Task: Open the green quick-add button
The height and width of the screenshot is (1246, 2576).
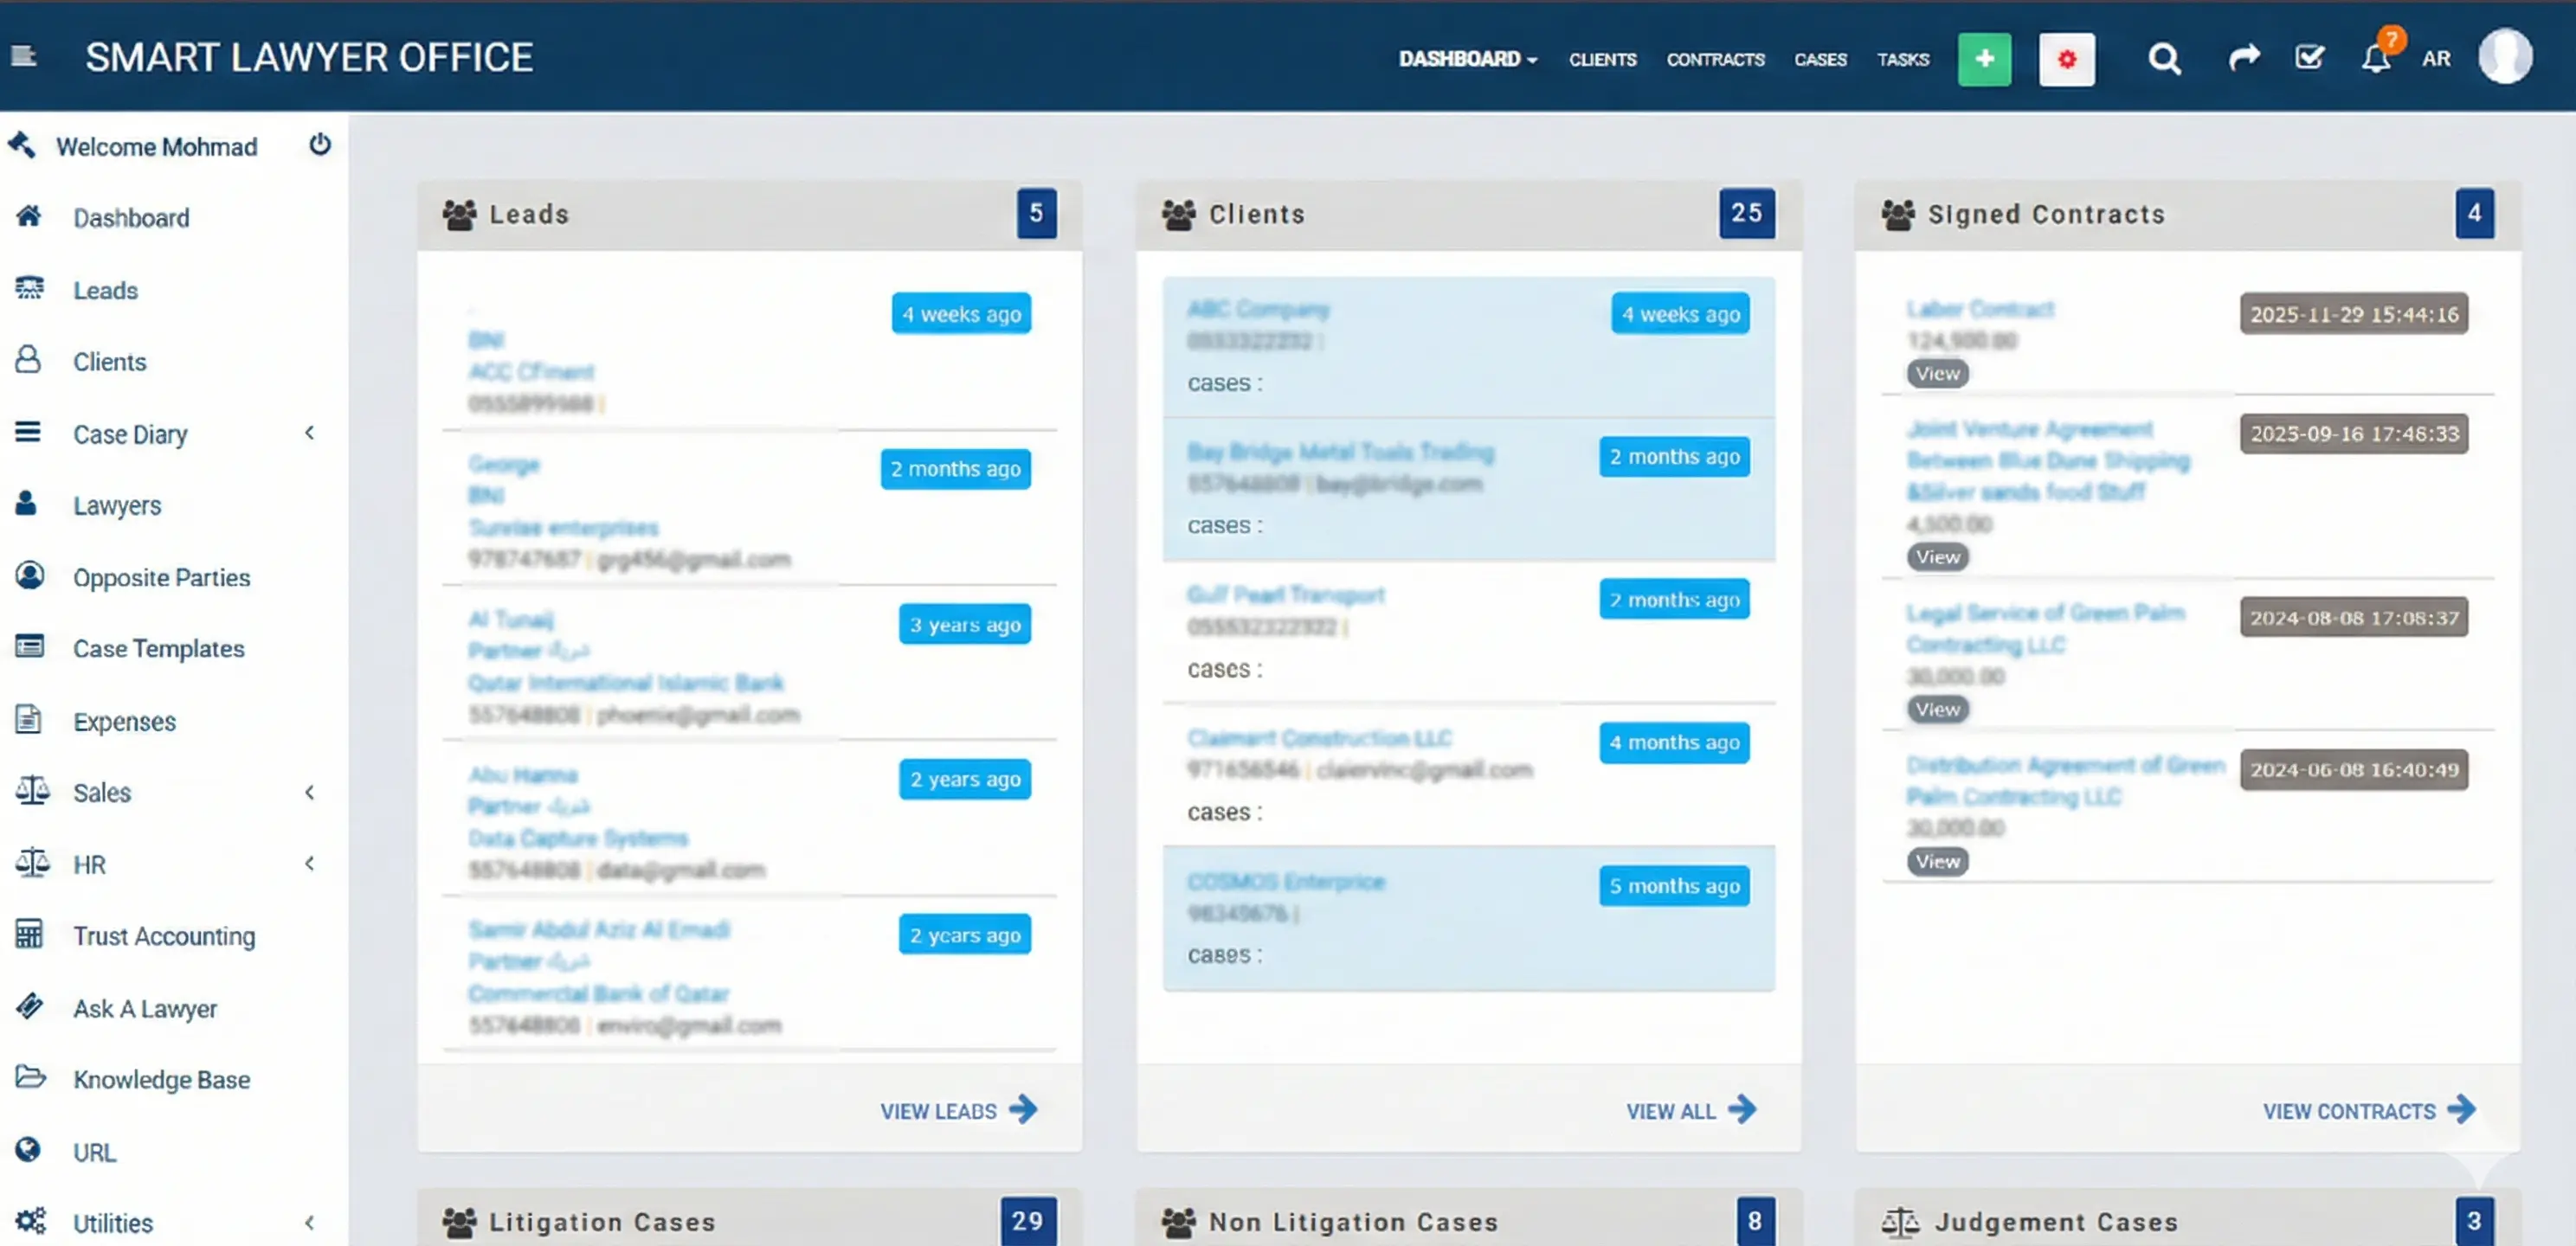Action: (x=1984, y=59)
